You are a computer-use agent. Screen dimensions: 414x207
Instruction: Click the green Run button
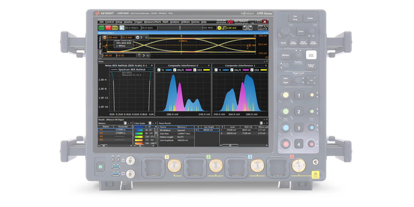pos(101,28)
